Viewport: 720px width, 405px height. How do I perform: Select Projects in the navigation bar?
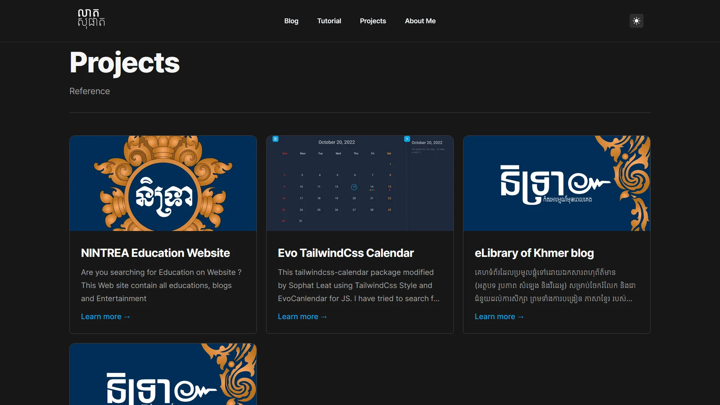(373, 21)
